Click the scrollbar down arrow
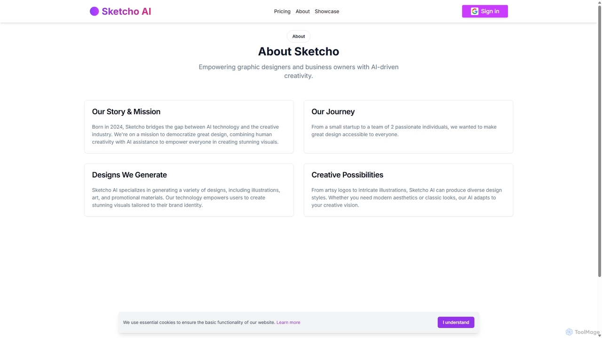602x338 pixels. click(599, 335)
